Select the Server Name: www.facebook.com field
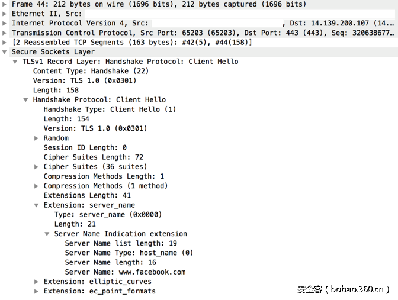The height and width of the screenshot is (300, 398). [x=125, y=272]
